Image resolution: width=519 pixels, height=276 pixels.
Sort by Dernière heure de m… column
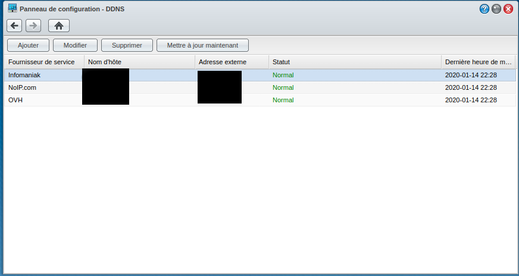point(479,62)
